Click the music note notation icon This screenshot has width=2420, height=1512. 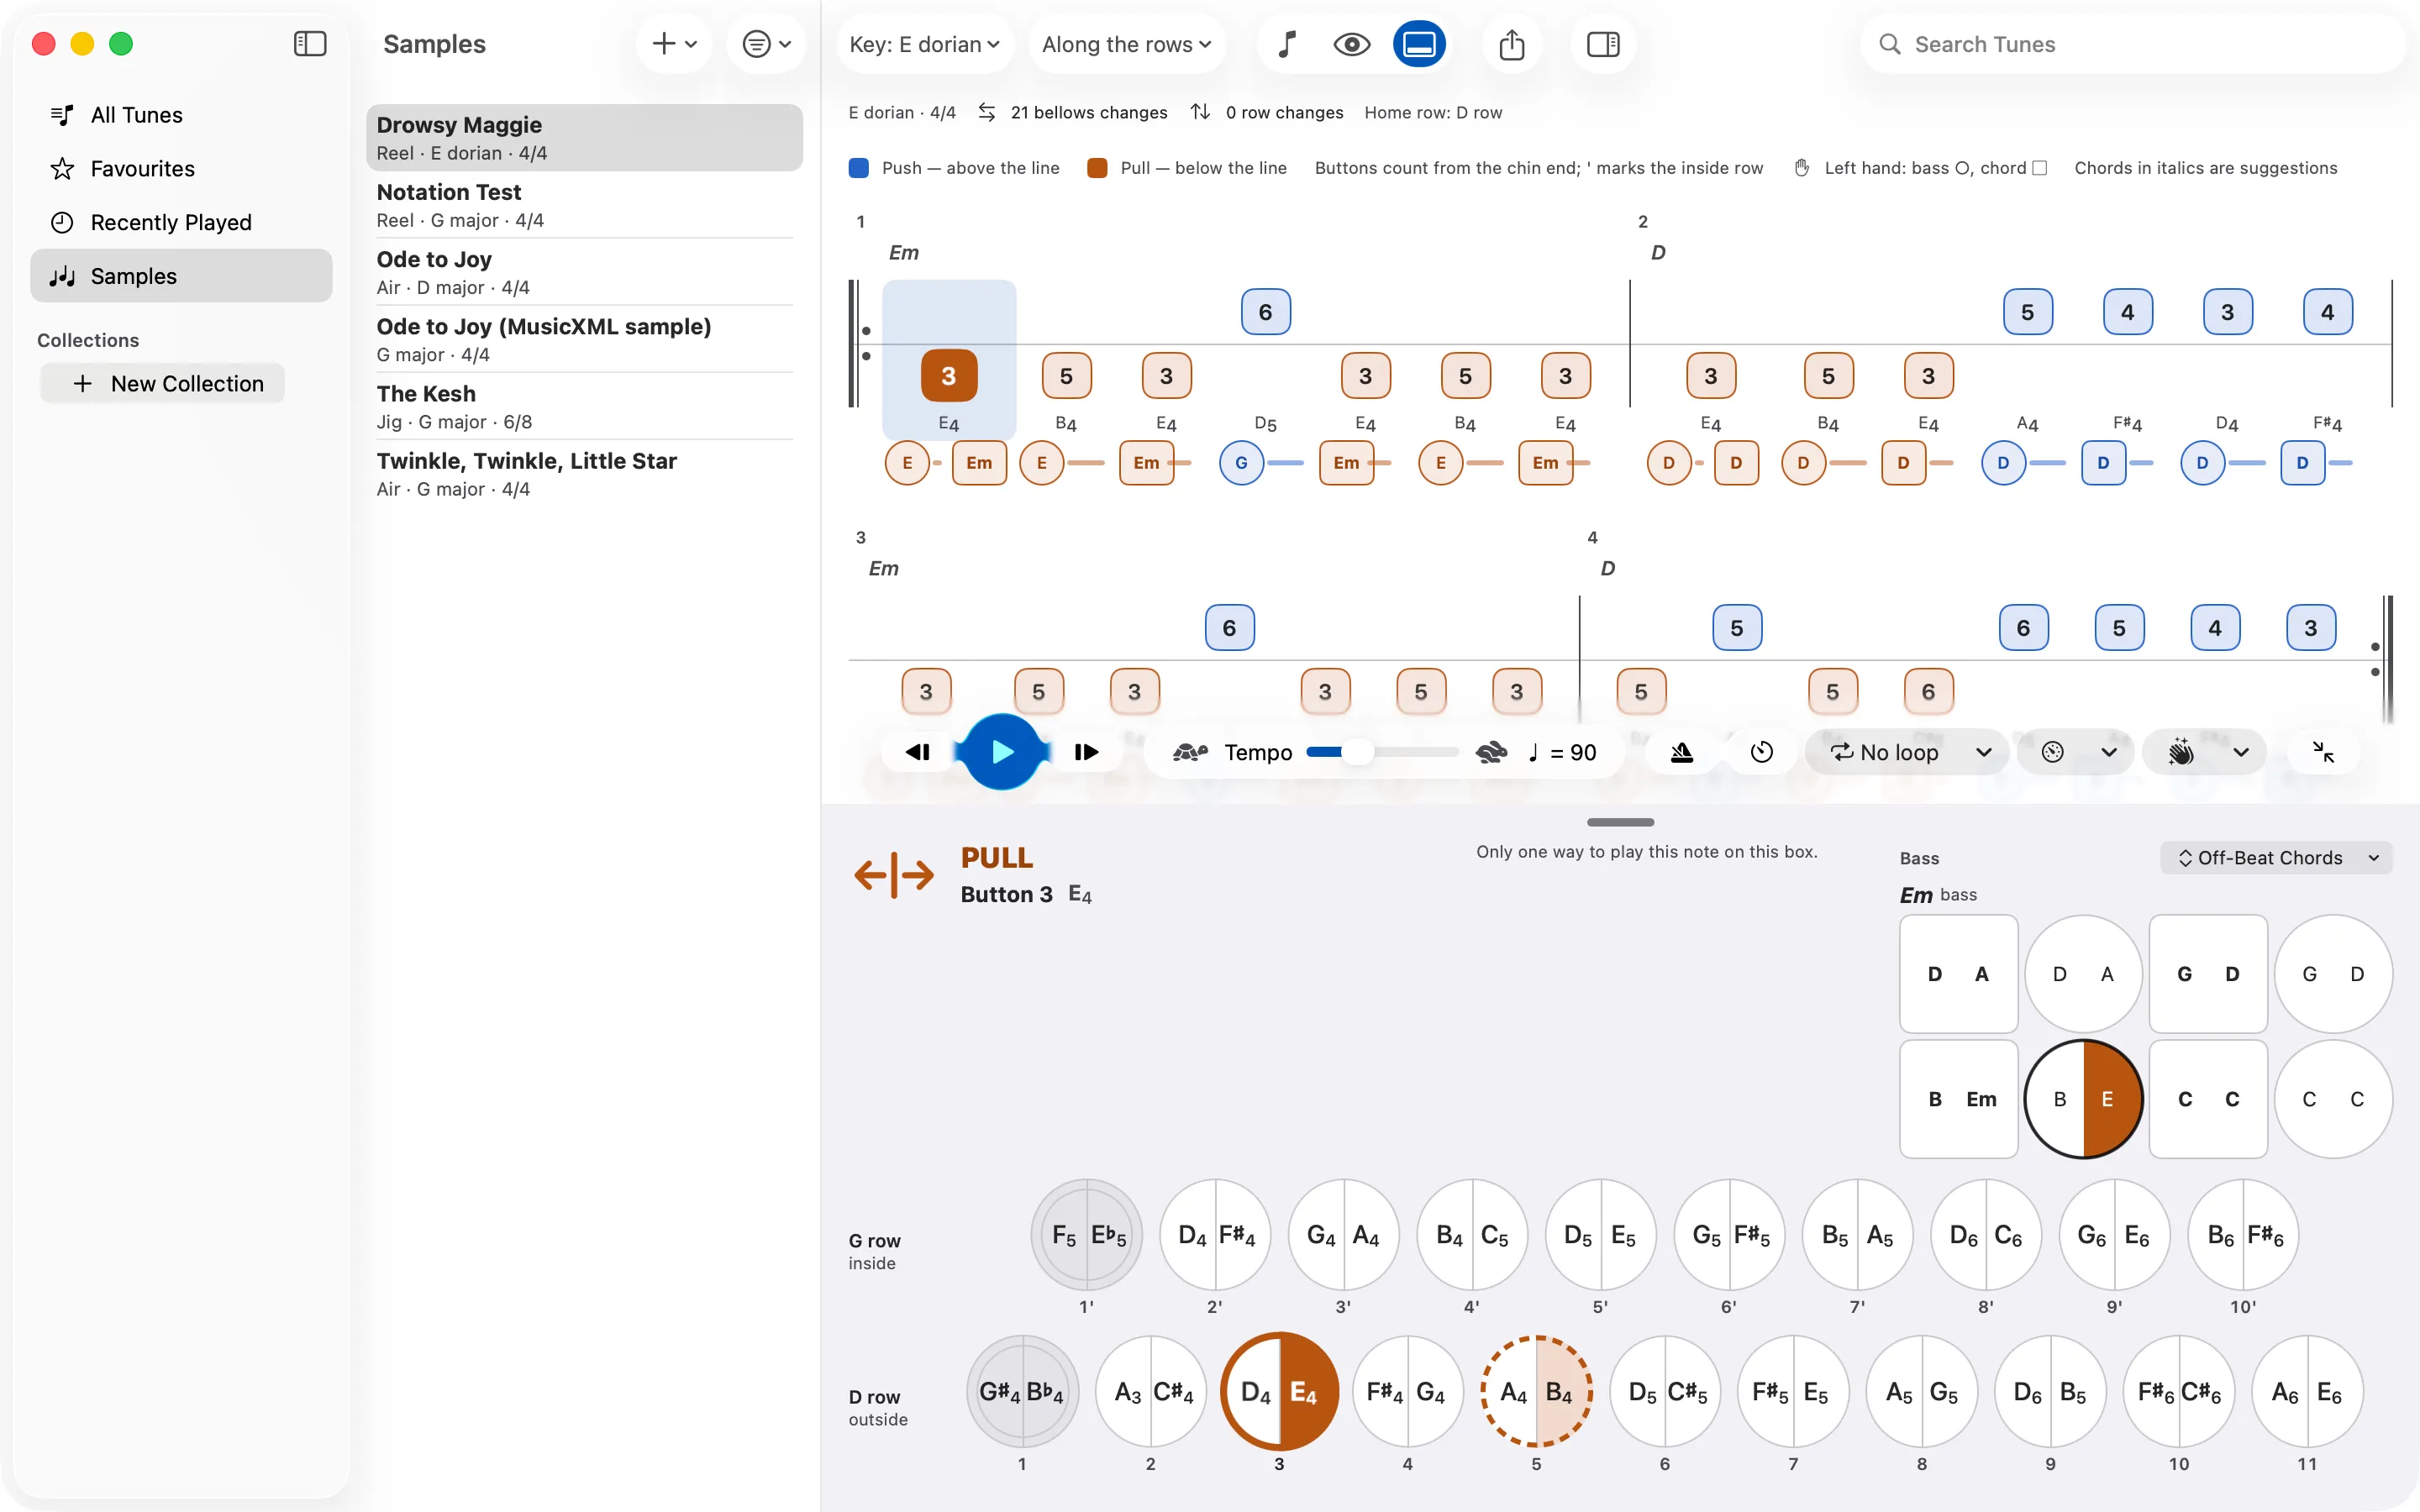coord(1287,44)
